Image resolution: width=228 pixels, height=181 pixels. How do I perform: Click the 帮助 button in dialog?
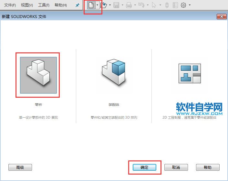(208, 167)
